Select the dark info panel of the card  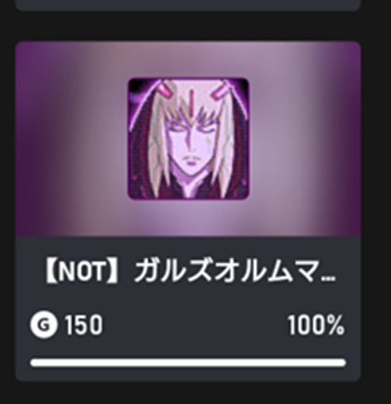tap(188, 309)
